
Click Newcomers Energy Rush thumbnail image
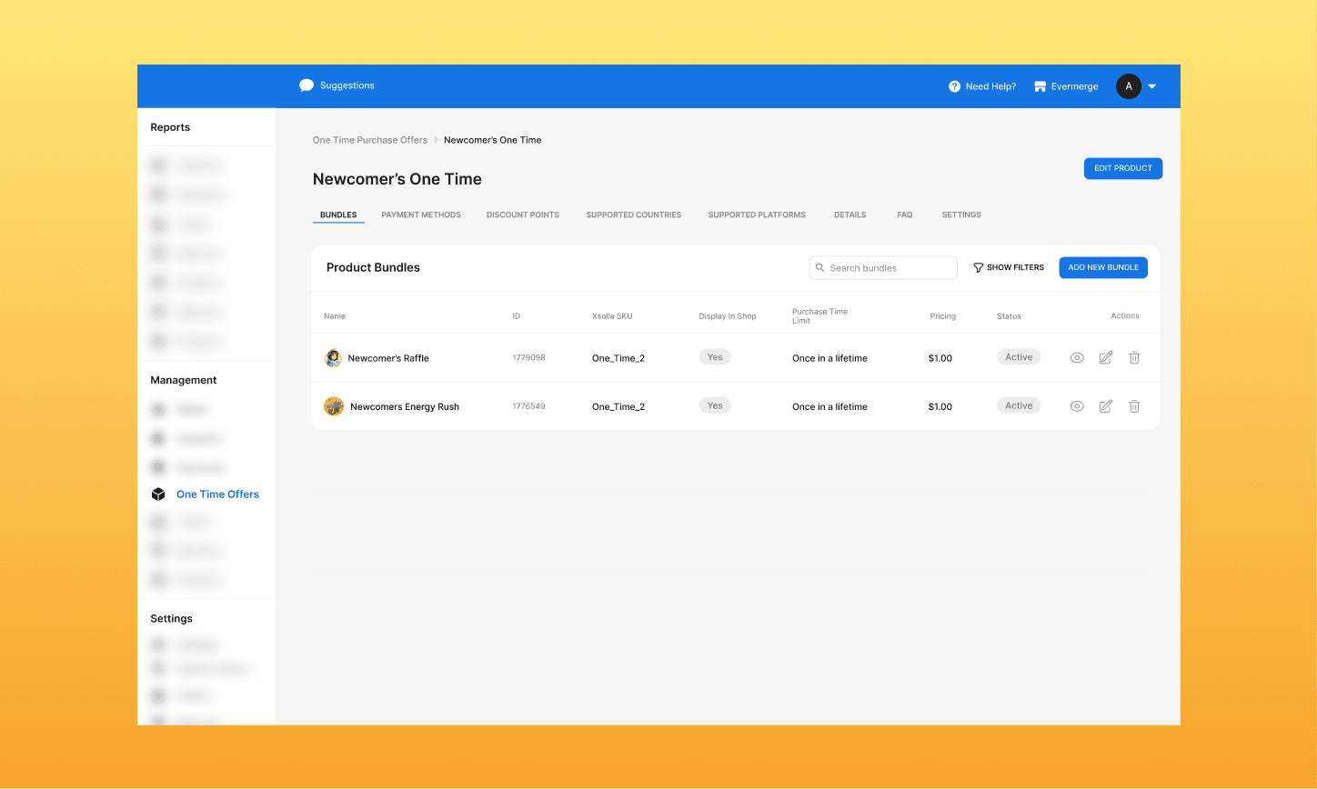point(334,406)
